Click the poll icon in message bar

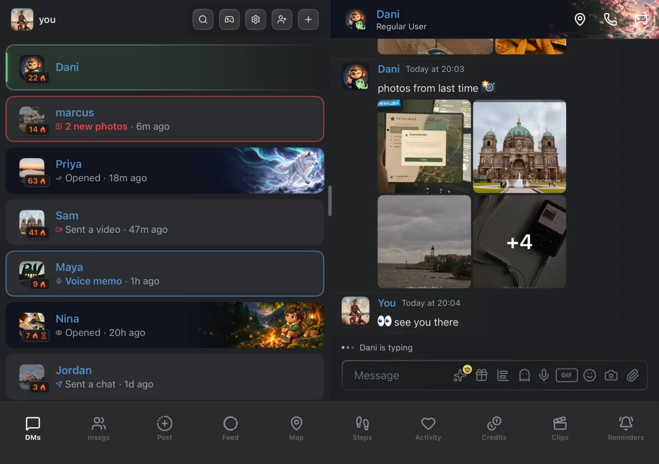[502, 376]
